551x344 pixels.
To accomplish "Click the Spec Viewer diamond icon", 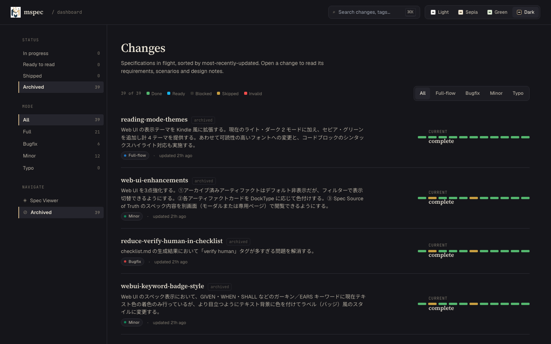I will 25,200.
